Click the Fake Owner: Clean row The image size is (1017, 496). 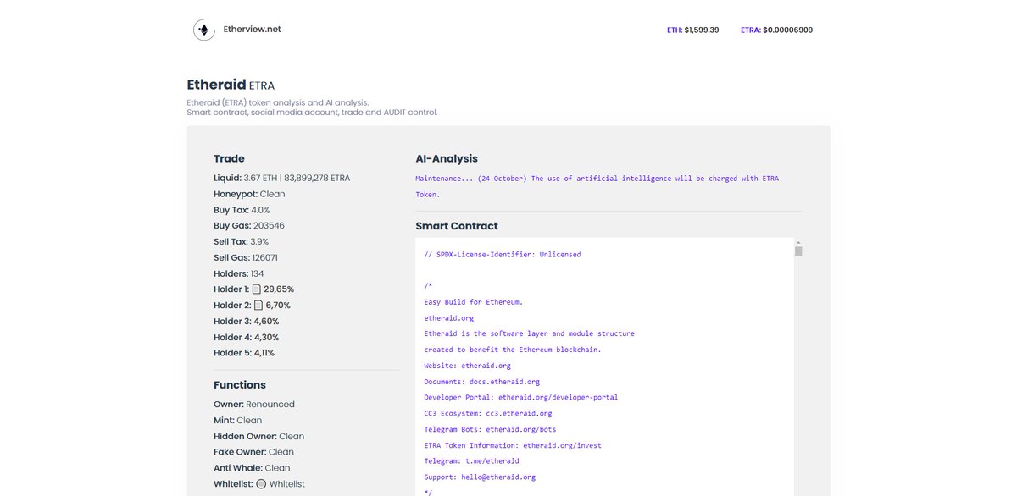(254, 452)
